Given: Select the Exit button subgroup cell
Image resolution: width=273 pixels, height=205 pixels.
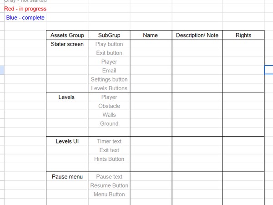Looking at the screenshot, I should (x=109, y=53).
